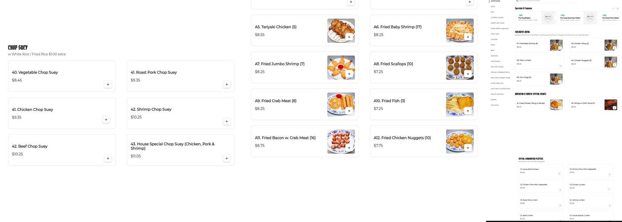Viewport: 622px width, 222px height.
Task: Add Roast Pork Chop Suey plus button
Action: click(x=227, y=84)
